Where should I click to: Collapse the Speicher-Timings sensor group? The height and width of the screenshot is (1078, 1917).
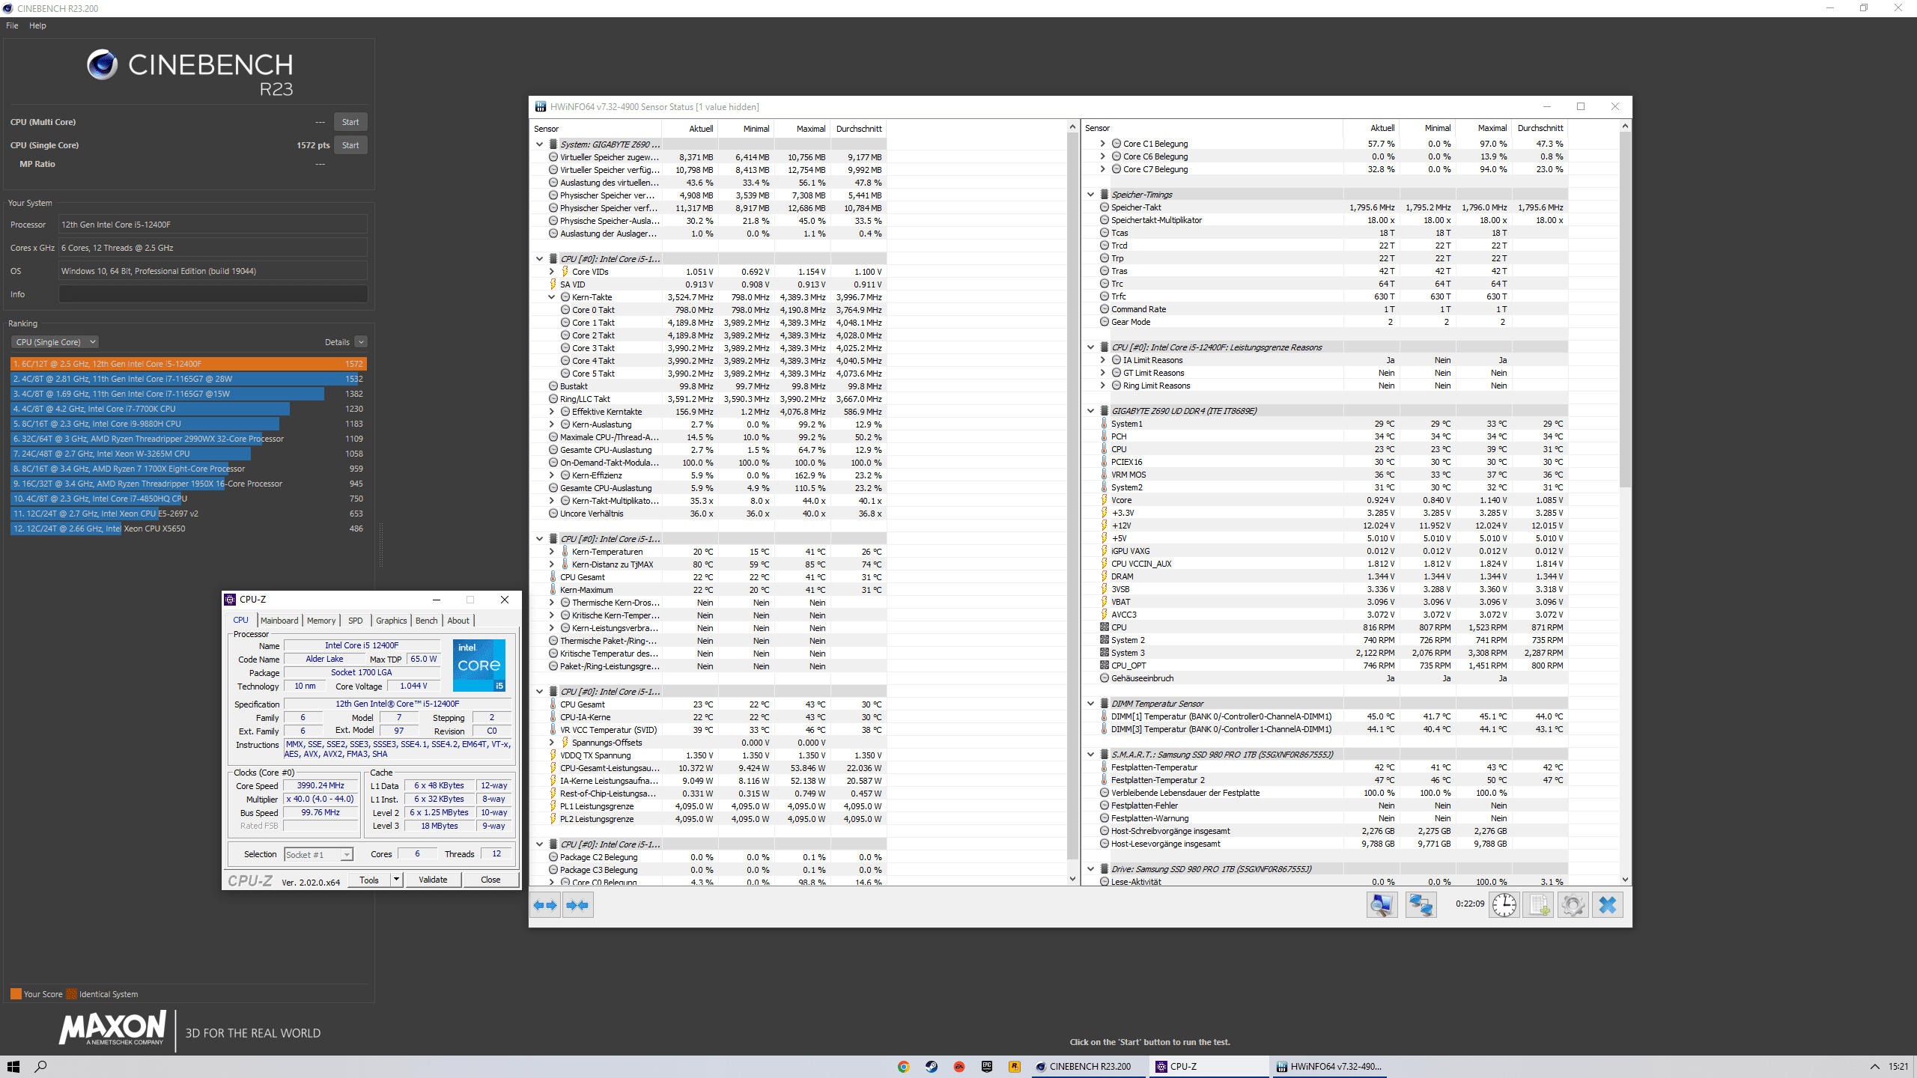(x=1091, y=195)
